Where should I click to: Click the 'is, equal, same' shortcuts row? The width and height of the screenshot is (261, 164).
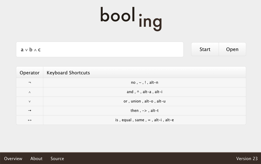[144, 120]
